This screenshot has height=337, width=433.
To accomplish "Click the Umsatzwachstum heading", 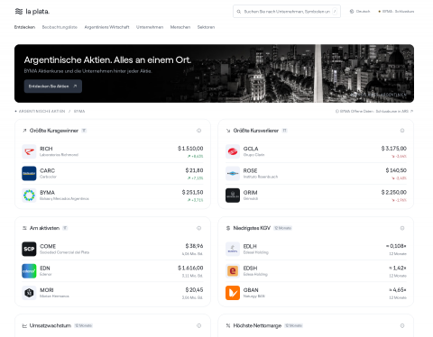I will coord(51,325).
